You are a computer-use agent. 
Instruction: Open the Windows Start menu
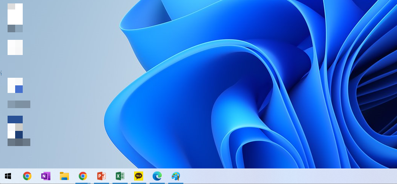(8, 176)
